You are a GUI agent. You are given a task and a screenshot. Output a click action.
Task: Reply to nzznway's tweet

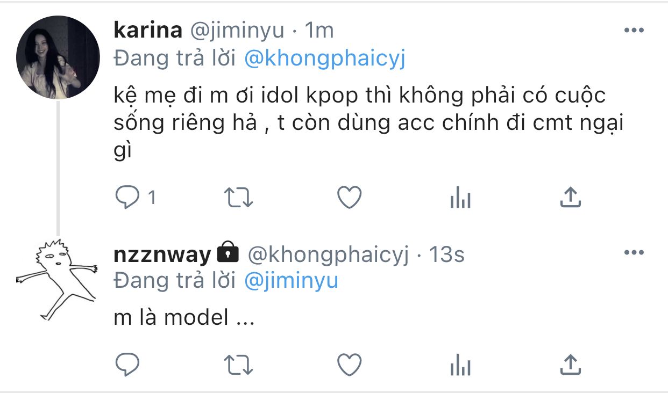[128, 365]
